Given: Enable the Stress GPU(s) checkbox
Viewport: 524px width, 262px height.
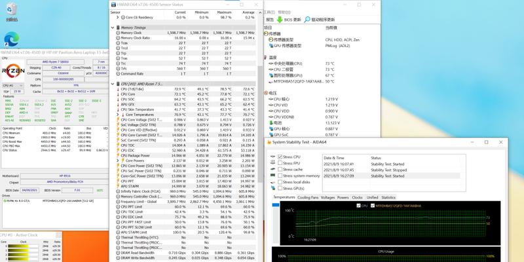Looking at the screenshot, I should coord(280,188).
